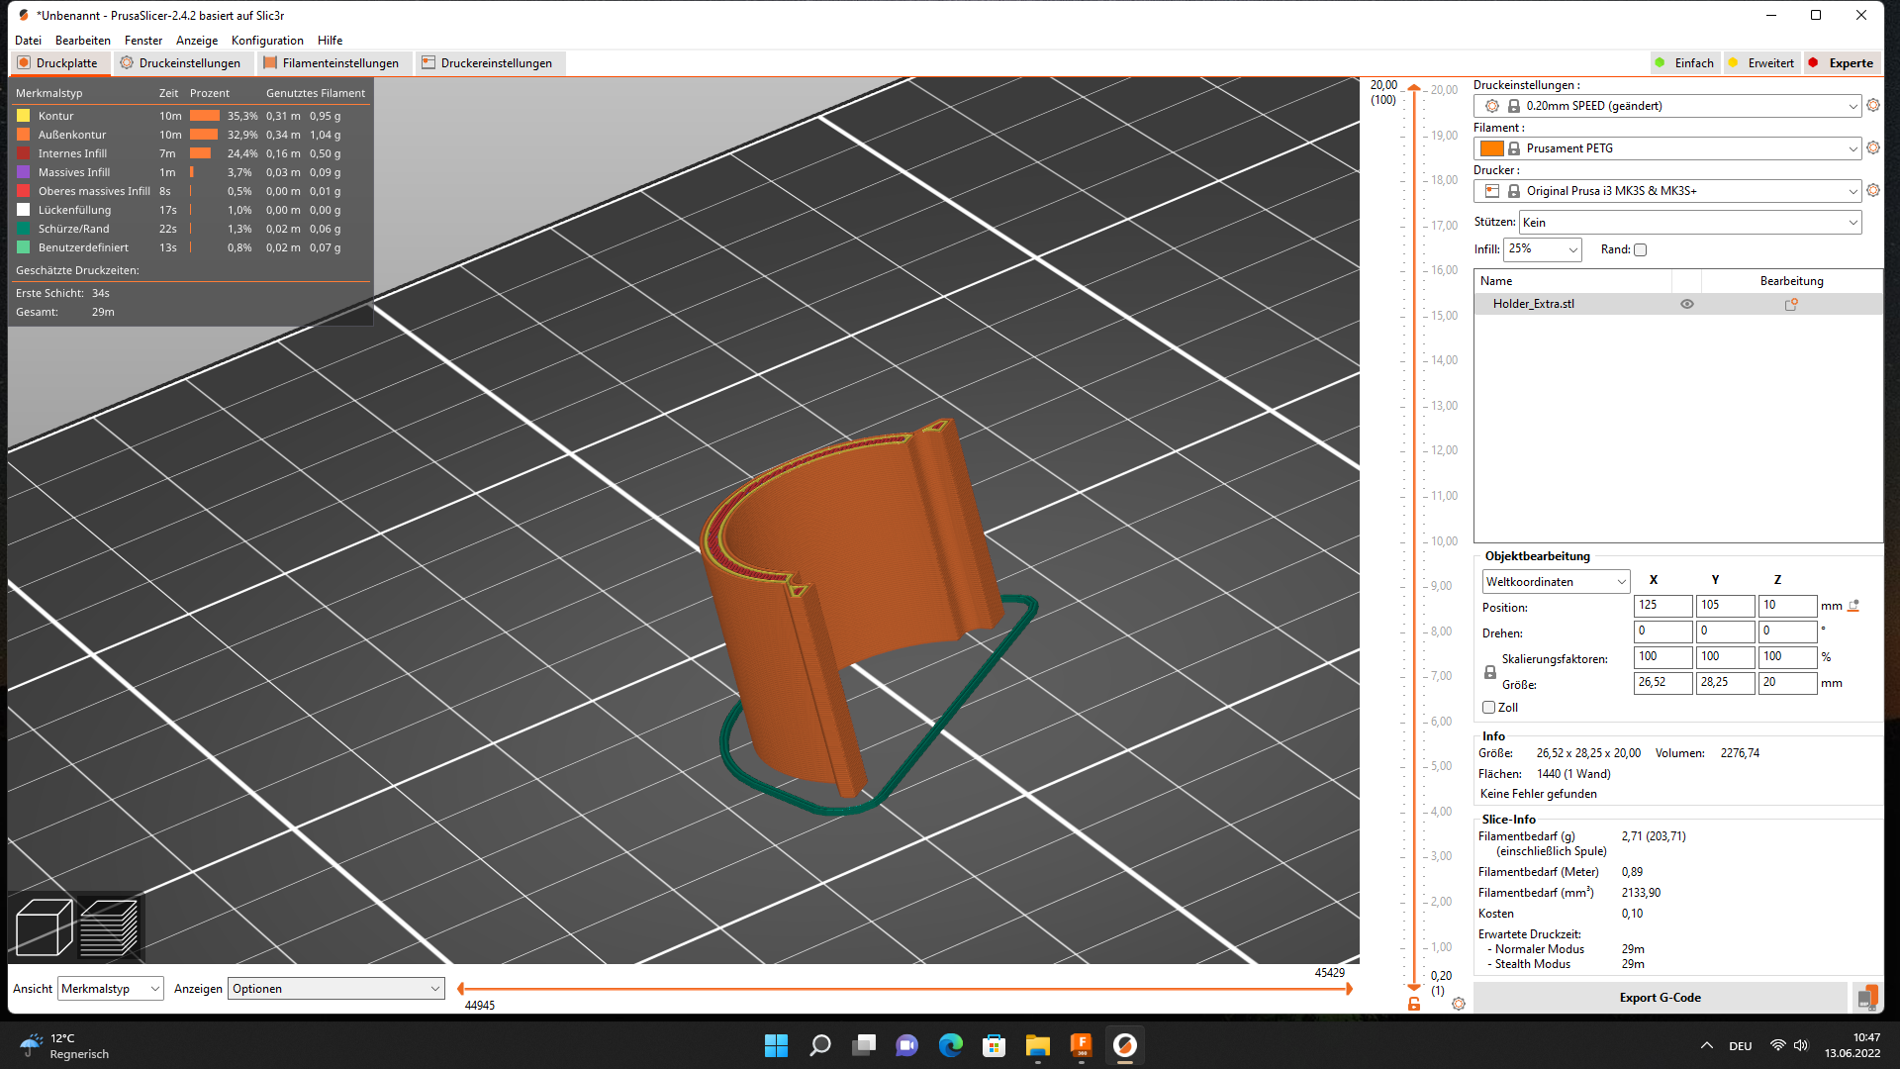This screenshot has width=1900, height=1069.
Task: Click Position X field showing 125
Action: pyautogui.click(x=1662, y=606)
